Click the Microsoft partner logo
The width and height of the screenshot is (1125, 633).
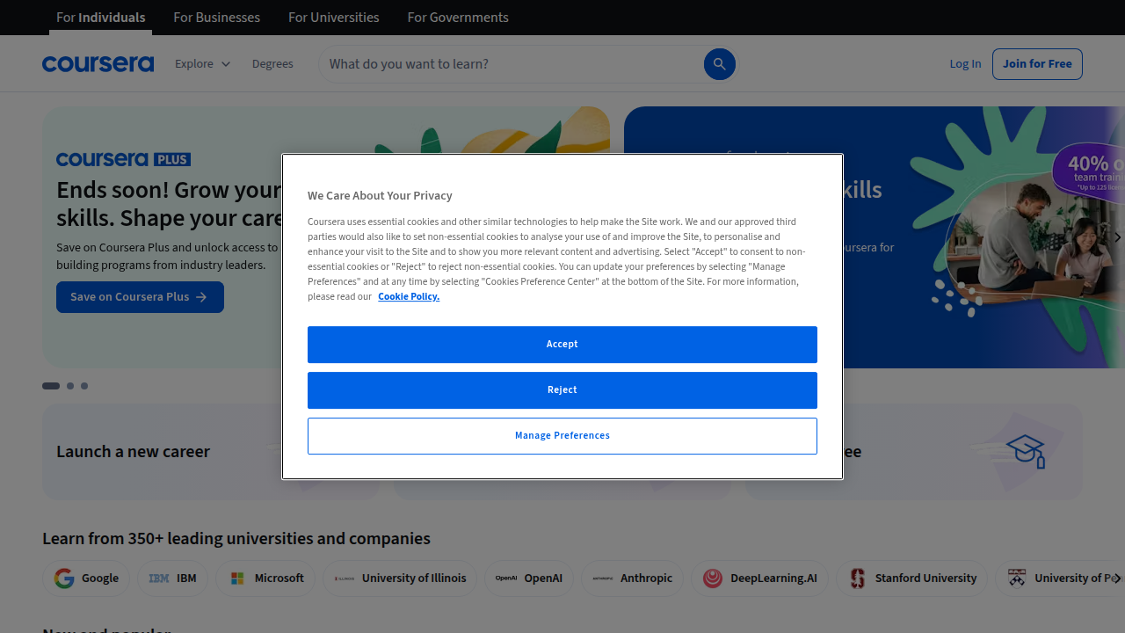click(265, 578)
